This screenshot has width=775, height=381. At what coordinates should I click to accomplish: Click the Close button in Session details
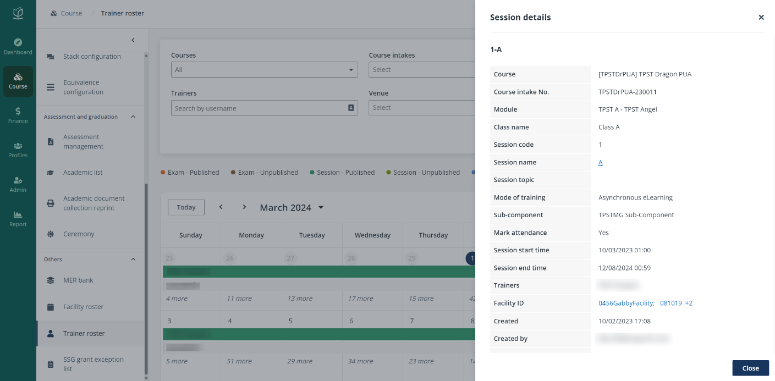[x=750, y=368]
